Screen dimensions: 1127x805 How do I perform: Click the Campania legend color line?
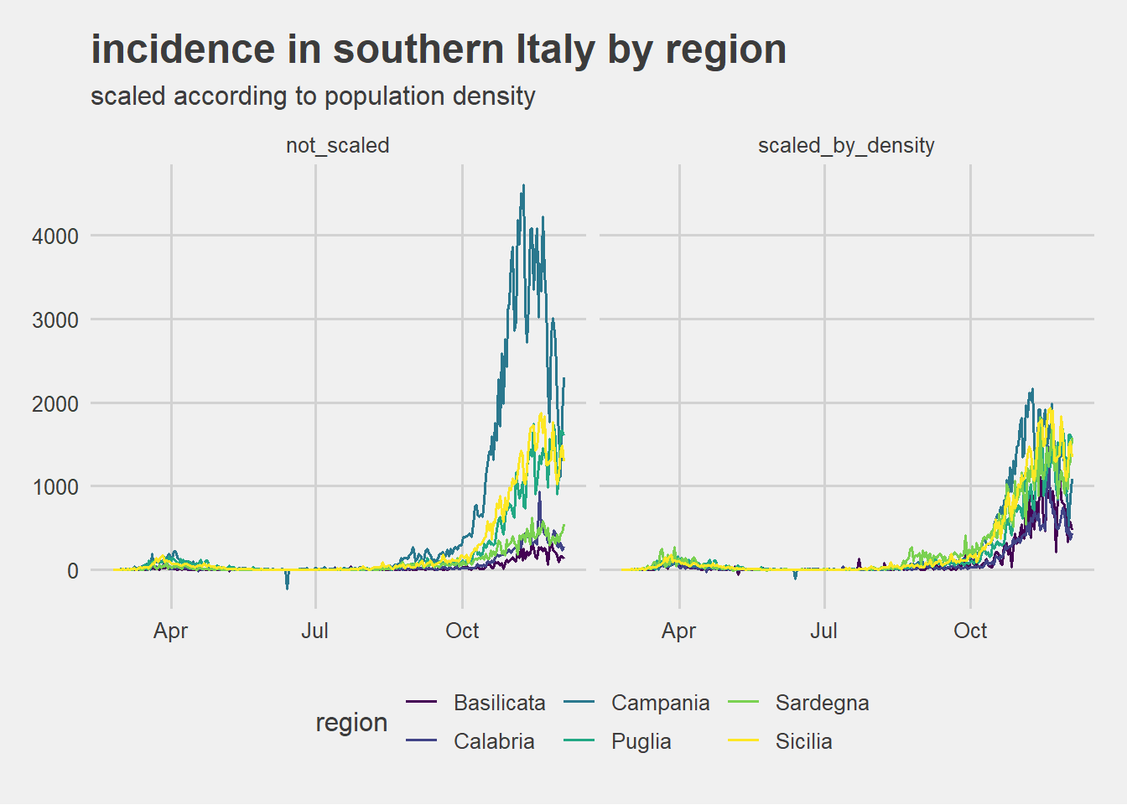(579, 702)
